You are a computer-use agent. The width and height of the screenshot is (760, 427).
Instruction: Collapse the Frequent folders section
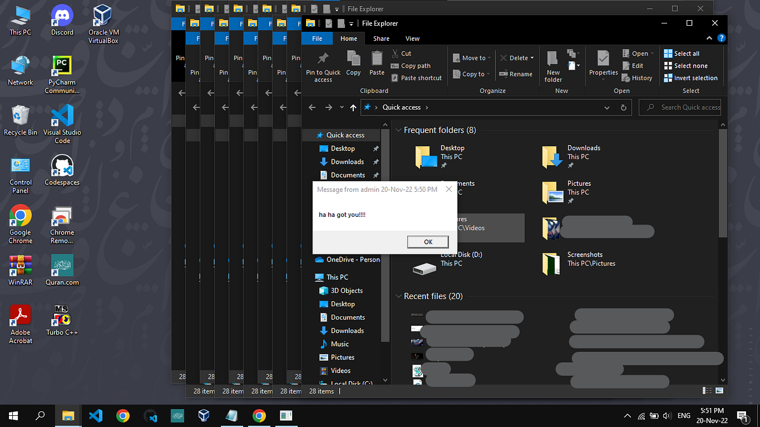pyautogui.click(x=398, y=130)
